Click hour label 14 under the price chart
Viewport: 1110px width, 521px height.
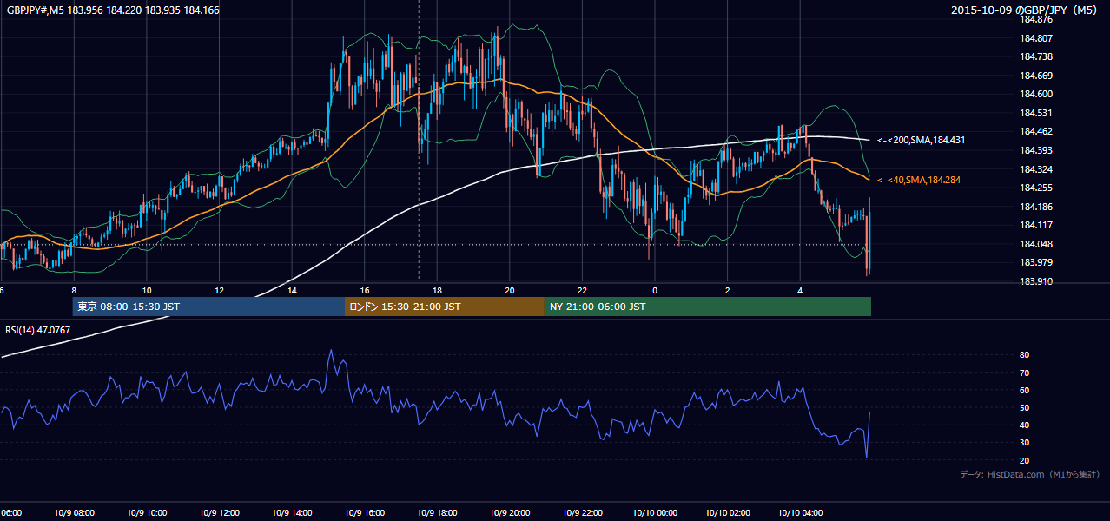(292, 291)
